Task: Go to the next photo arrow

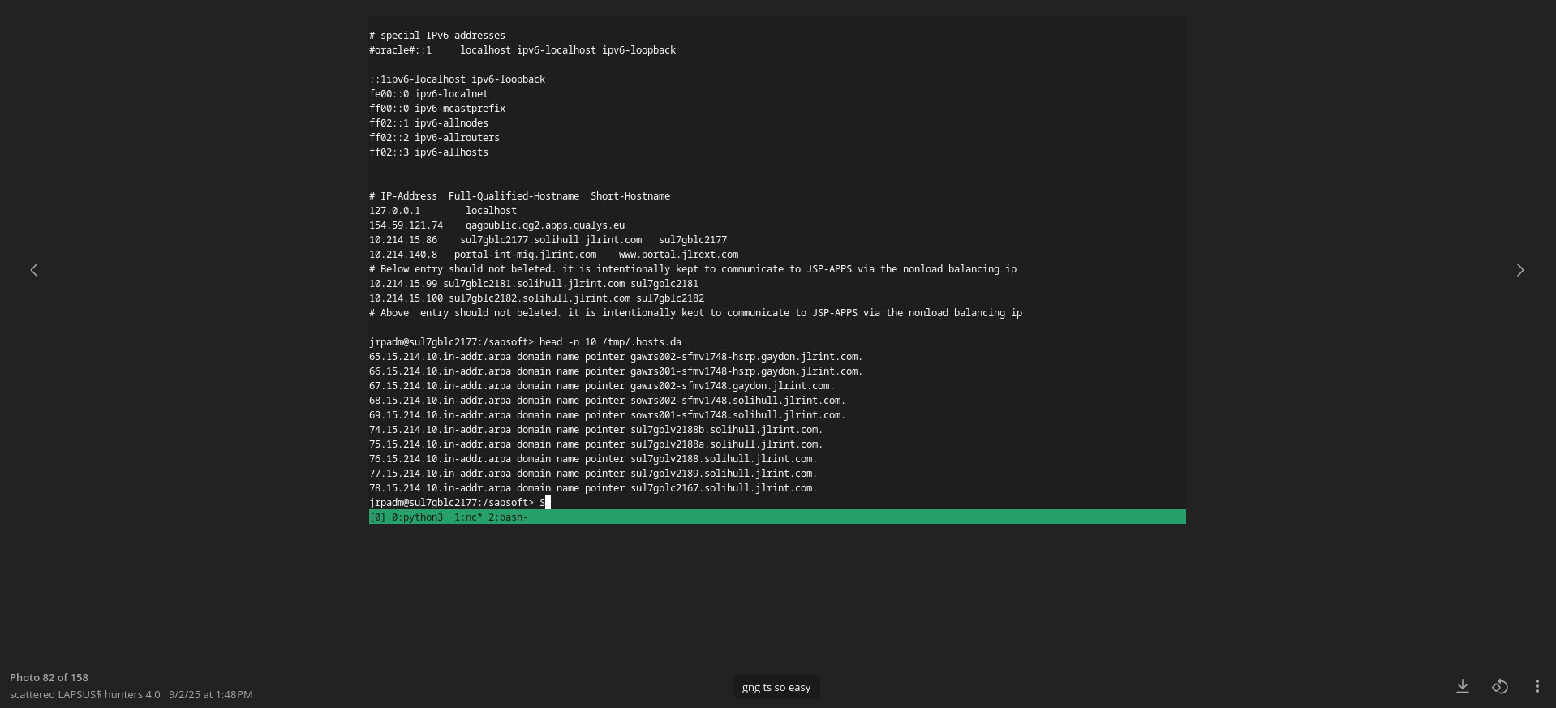Action: click(x=1520, y=270)
